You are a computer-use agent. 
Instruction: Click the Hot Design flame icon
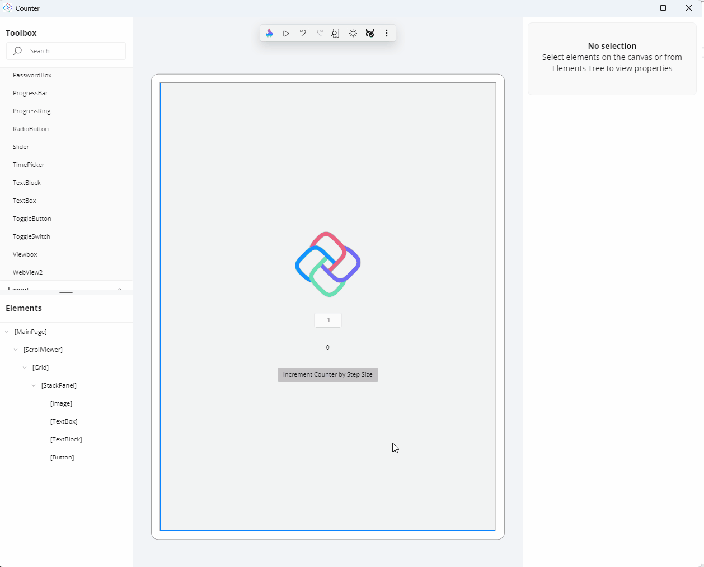(269, 33)
